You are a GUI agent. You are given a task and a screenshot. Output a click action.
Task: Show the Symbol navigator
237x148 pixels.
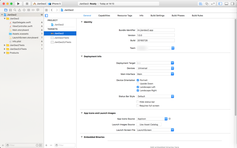pyautogui.click(x=10, y=10)
